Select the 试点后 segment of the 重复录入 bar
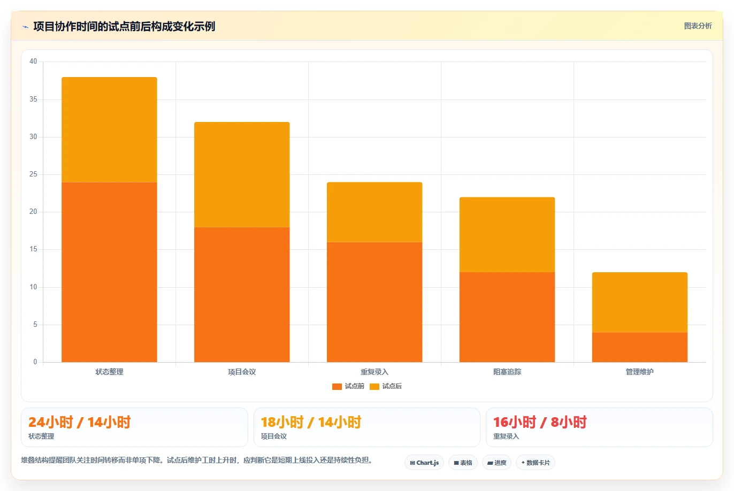Screen dimensions: 734x491 (374, 212)
